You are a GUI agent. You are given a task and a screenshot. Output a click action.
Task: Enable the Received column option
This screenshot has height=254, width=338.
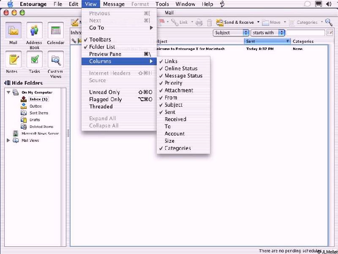point(183,119)
